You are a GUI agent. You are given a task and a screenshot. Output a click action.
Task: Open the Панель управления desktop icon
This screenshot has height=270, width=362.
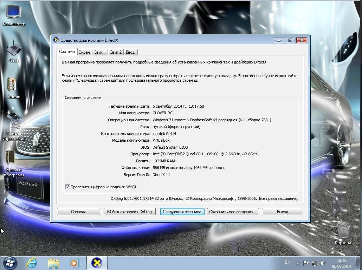14,127
